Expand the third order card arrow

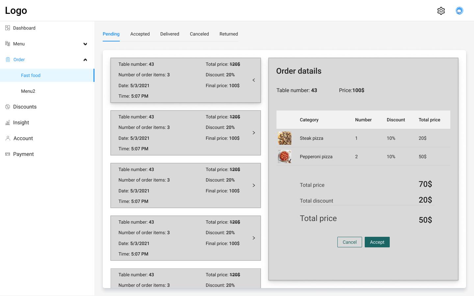254,185
